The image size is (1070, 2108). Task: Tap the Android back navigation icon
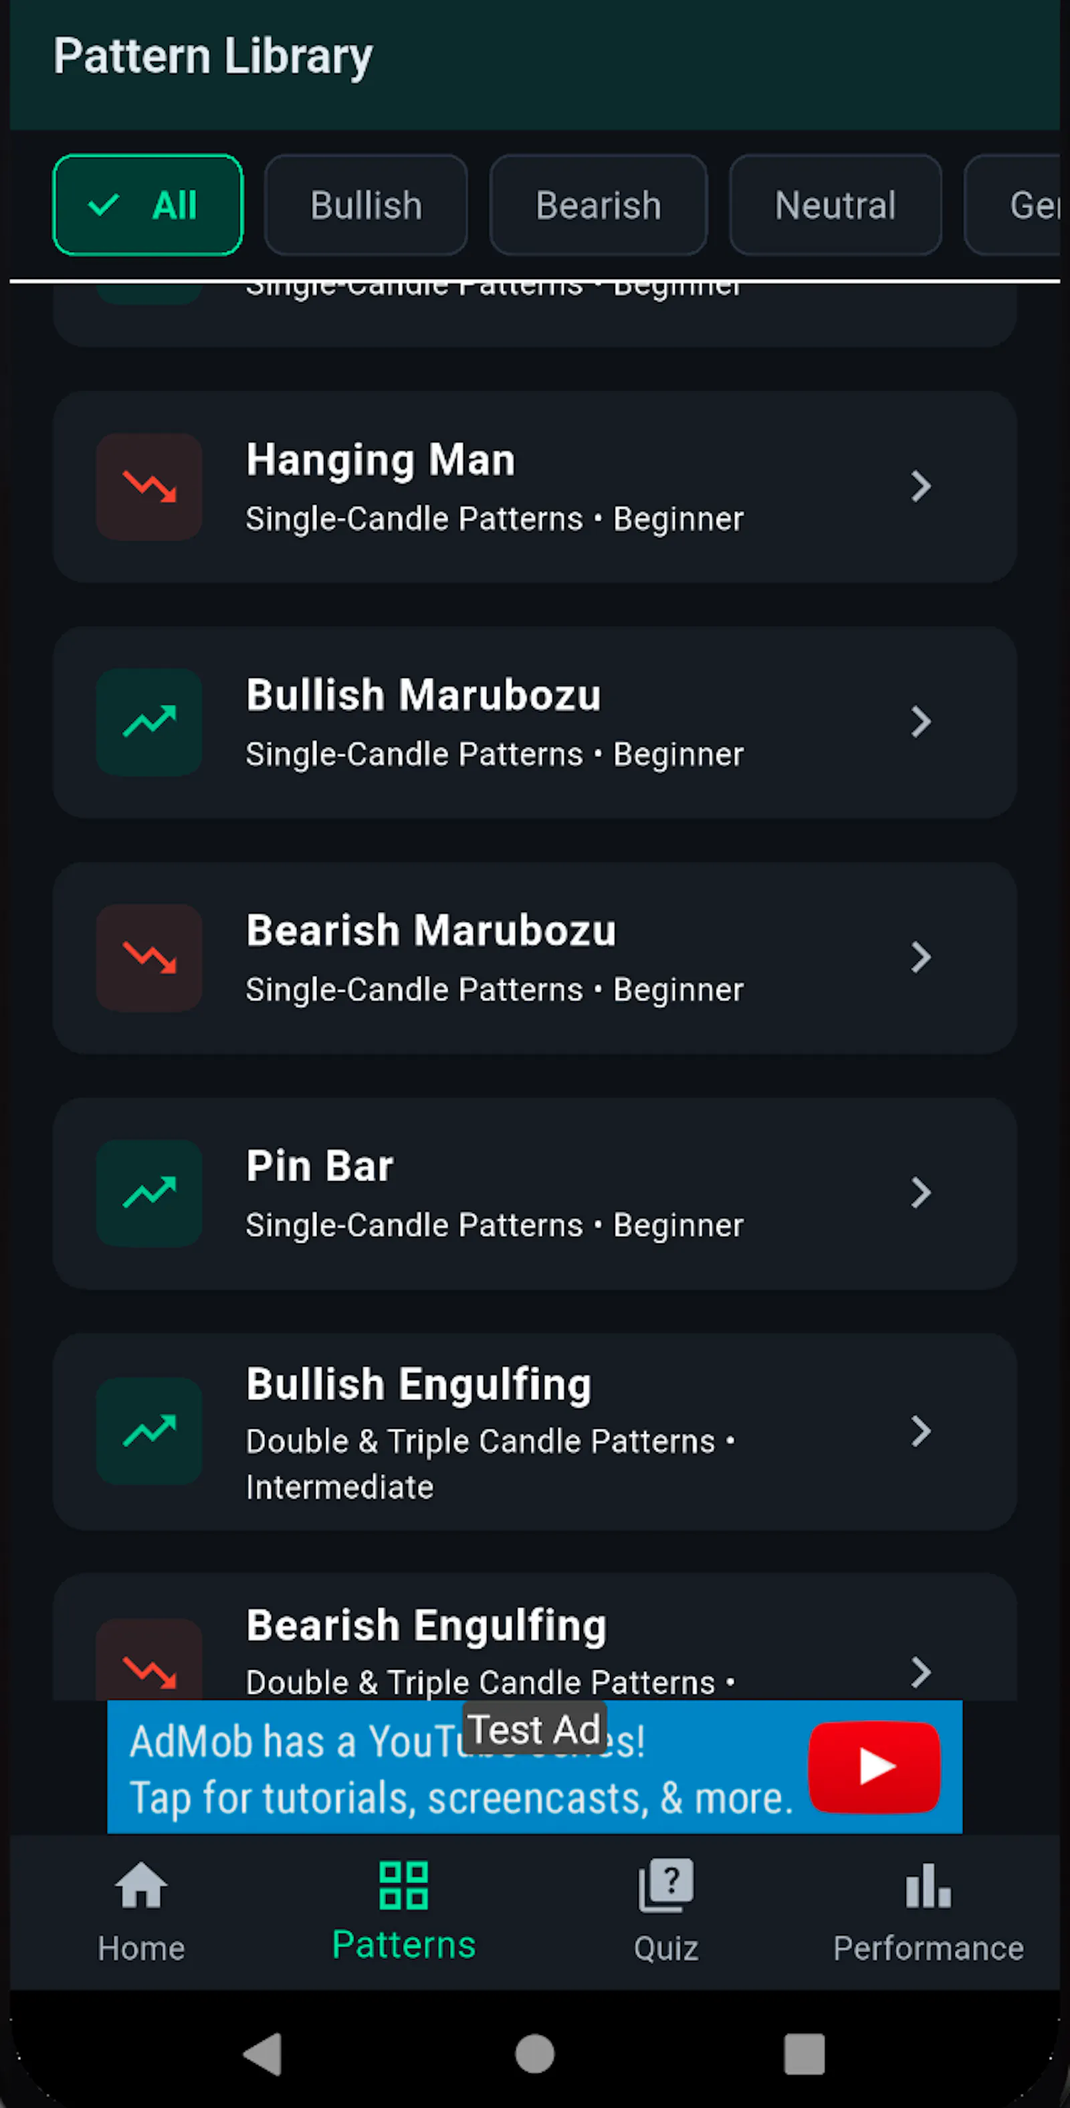263,2053
